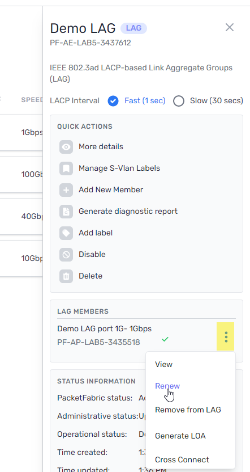Click the eye icon for More details
This screenshot has width=250, height=472.
click(66, 147)
